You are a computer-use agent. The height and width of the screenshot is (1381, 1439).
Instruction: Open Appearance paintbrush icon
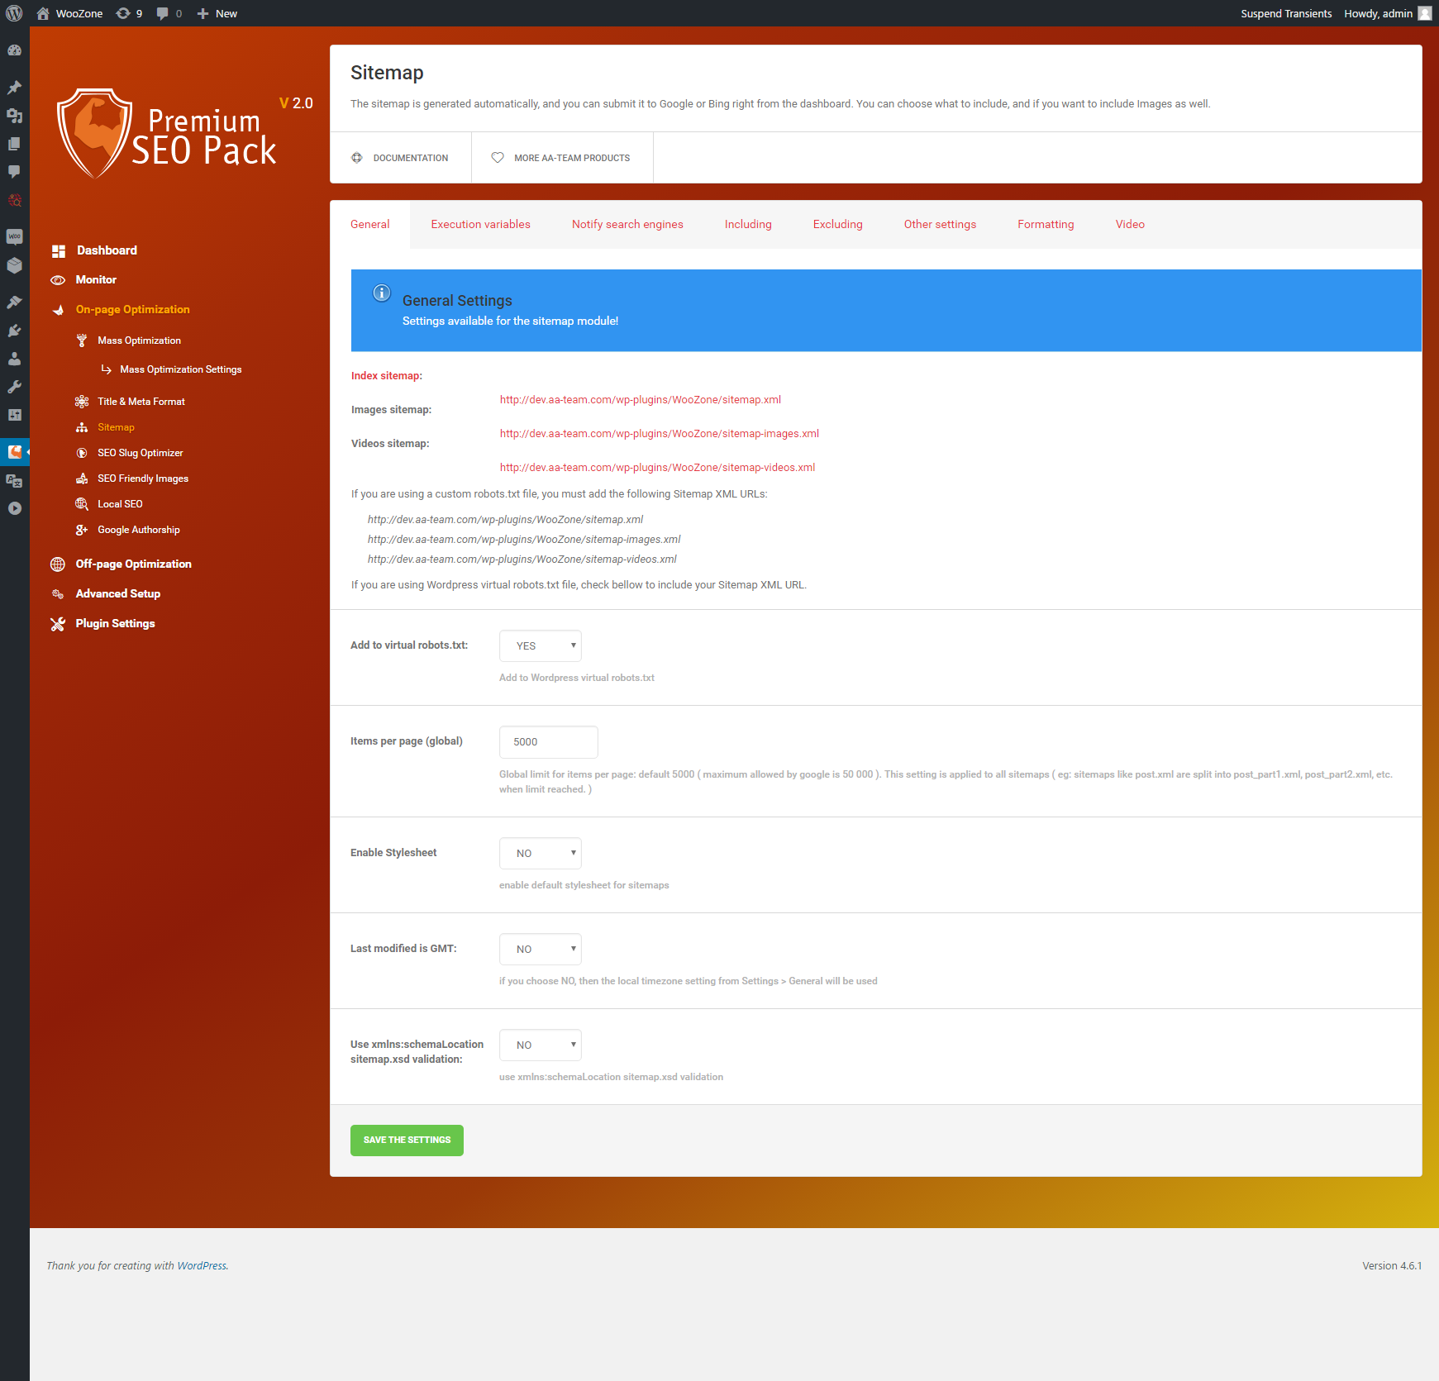(x=14, y=302)
